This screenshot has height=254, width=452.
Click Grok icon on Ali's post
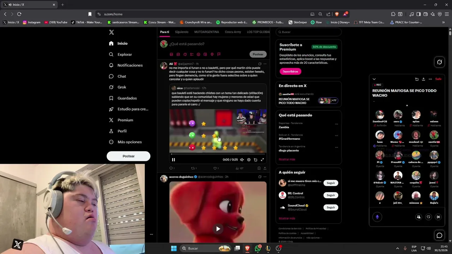(x=260, y=64)
